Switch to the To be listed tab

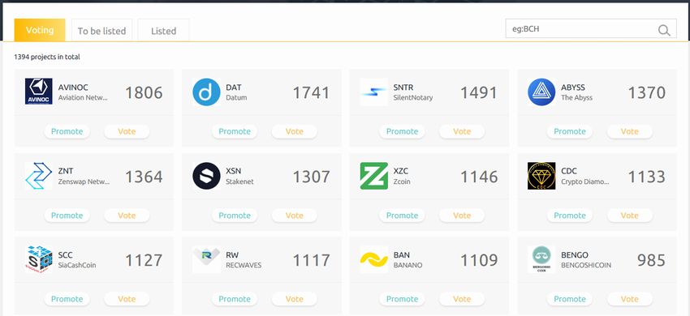click(101, 31)
